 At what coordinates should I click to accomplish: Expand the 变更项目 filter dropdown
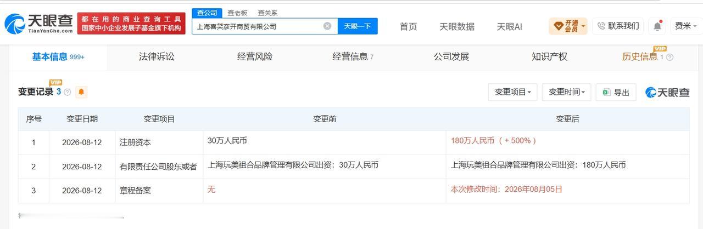(512, 92)
